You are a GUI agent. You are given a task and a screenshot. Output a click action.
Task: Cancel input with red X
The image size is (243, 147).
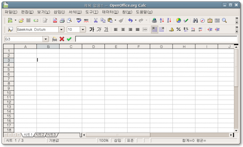pos(62,39)
